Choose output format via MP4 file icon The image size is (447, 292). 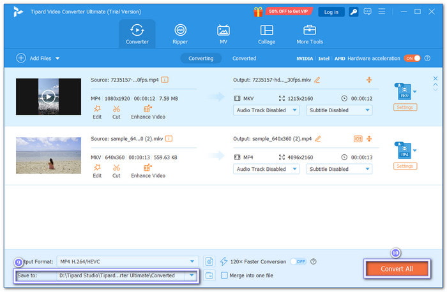coord(404,150)
